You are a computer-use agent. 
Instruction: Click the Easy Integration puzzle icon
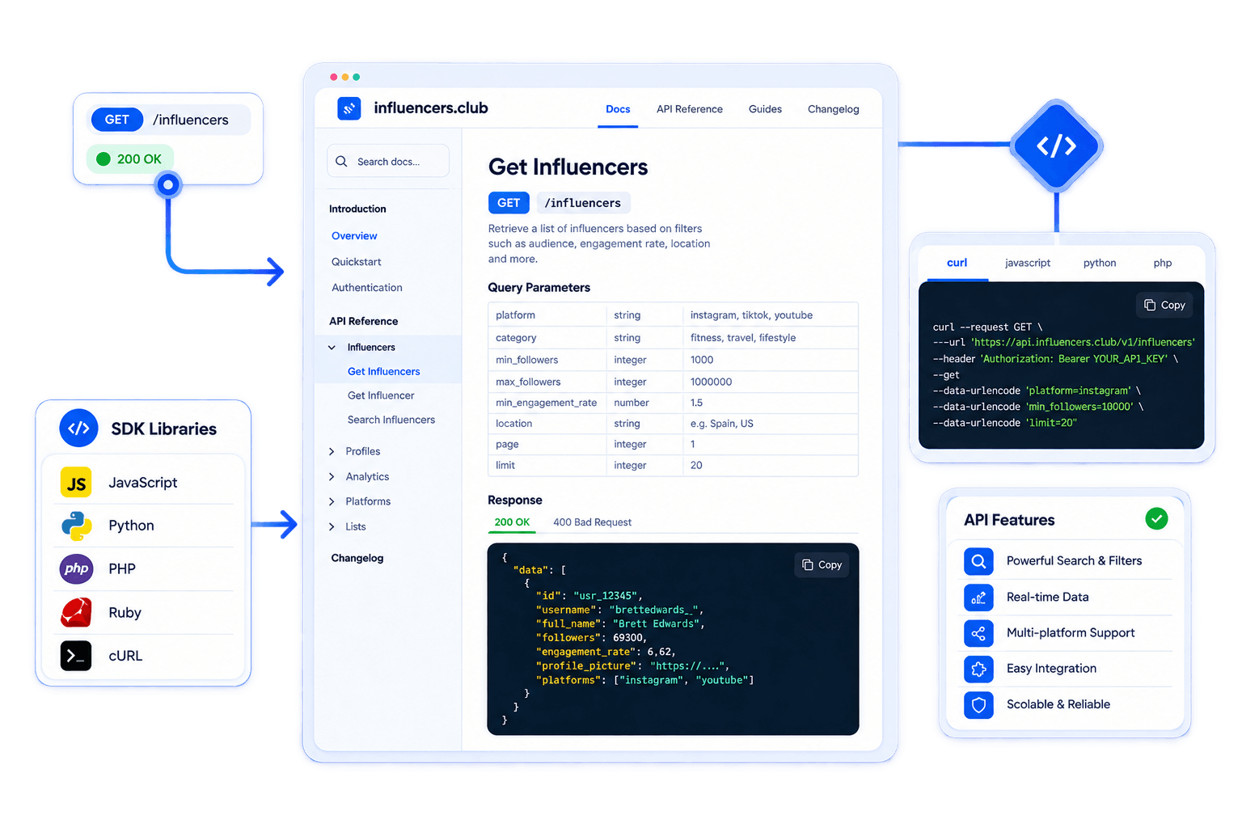(x=978, y=669)
